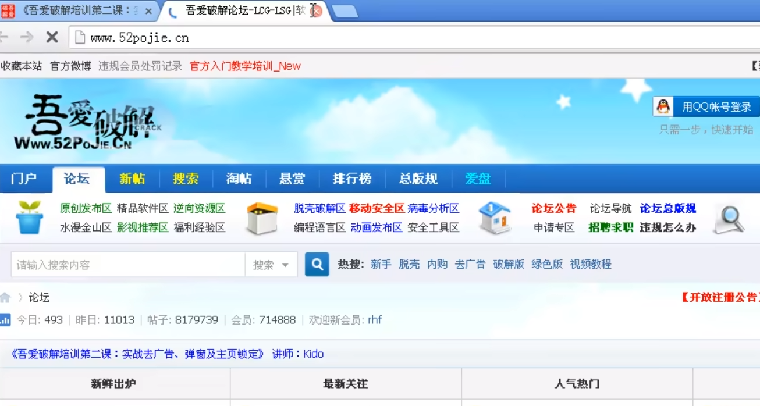Open the 开放注册公告 announcement
This screenshot has width=760, height=406.
click(x=720, y=297)
